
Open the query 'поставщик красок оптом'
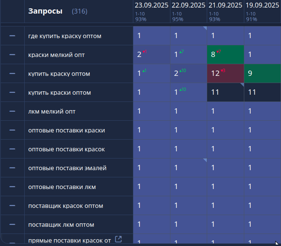click(66, 206)
